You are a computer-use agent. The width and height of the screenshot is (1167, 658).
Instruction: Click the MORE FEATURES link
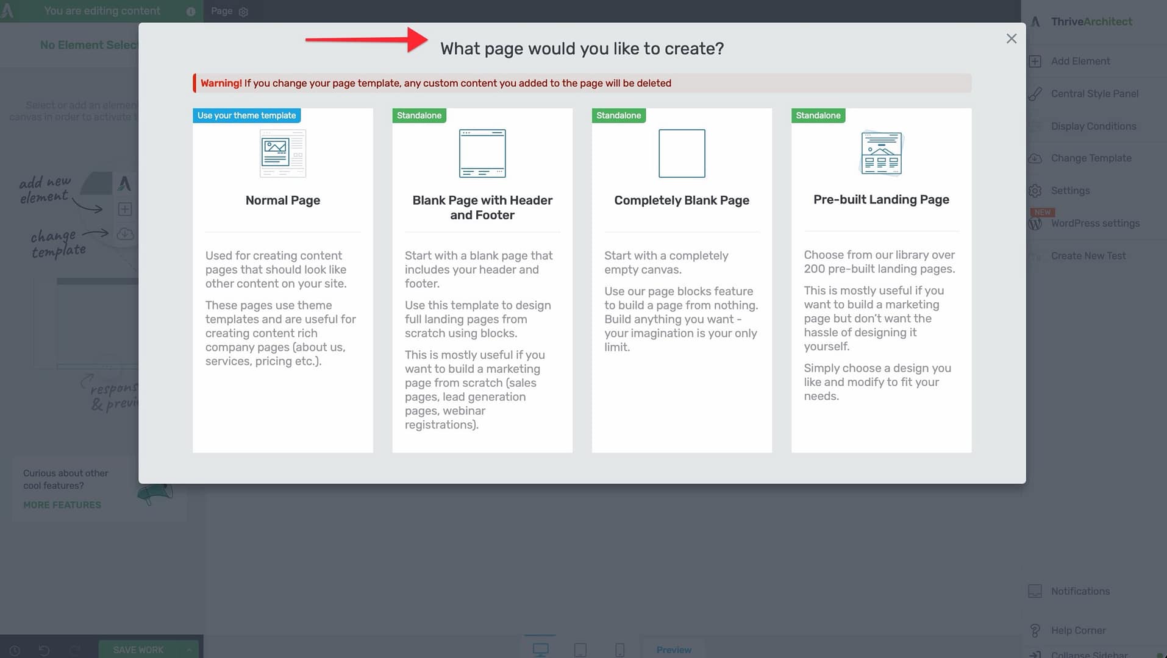coord(62,505)
